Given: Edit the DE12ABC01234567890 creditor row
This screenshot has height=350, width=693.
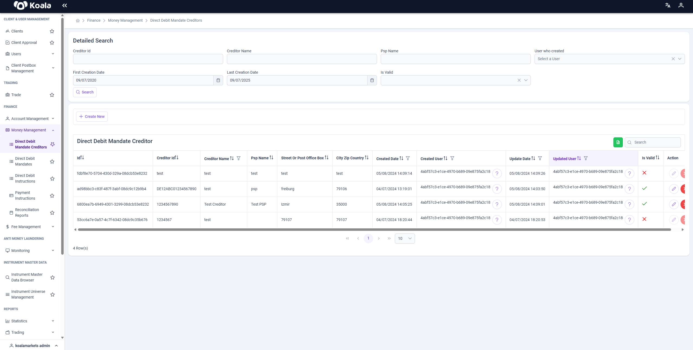Looking at the screenshot, I should 674,189.
